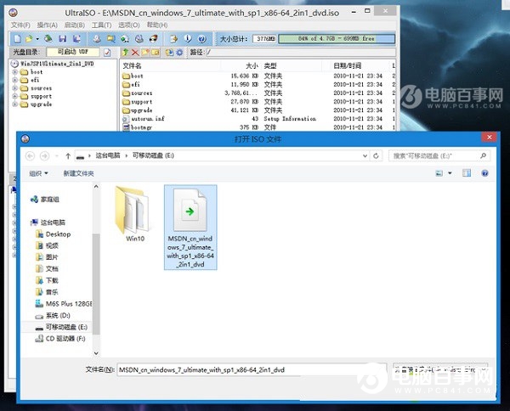This screenshot has height=411, width=510.
Task: Click the green Up directory arrow icon
Action: click(x=125, y=53)
